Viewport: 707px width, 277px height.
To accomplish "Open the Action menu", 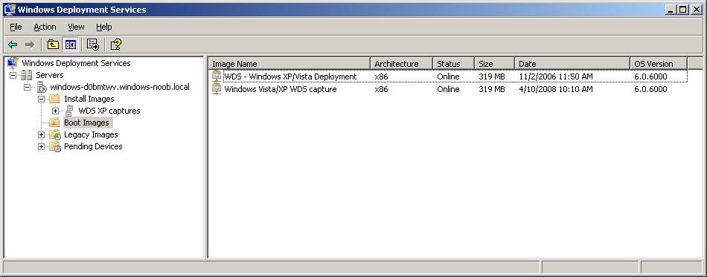I will (x=45, y=27).
